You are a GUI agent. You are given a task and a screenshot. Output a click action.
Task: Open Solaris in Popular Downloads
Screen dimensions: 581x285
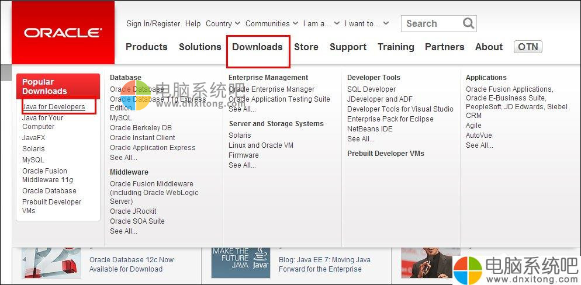[x=33, y=149]
